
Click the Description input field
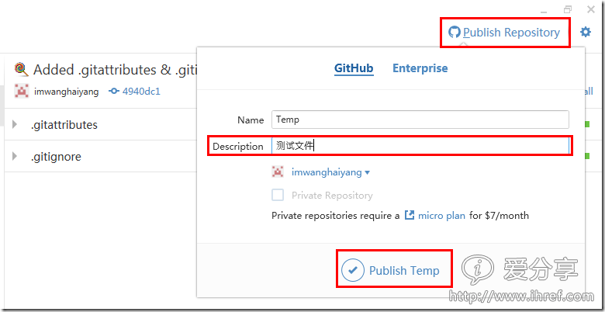click(420, 146)
